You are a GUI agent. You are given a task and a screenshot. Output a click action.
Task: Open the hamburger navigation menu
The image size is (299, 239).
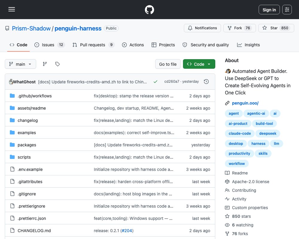pyautogui.click(x=12, y=9)
